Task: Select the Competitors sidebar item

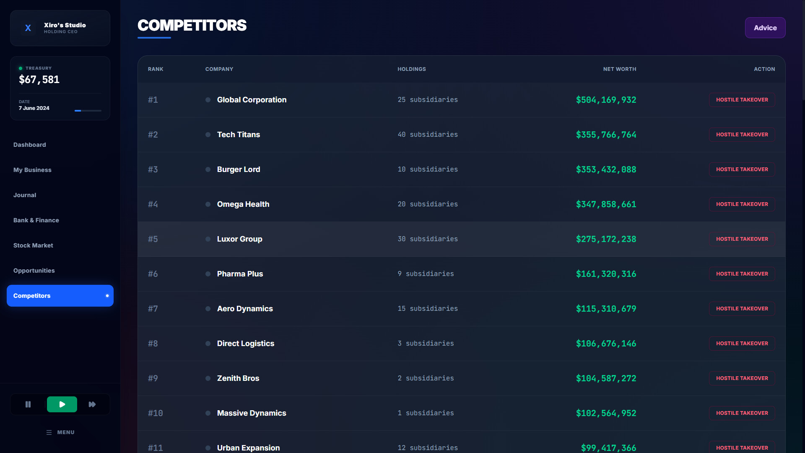Action: pos(60,296)
